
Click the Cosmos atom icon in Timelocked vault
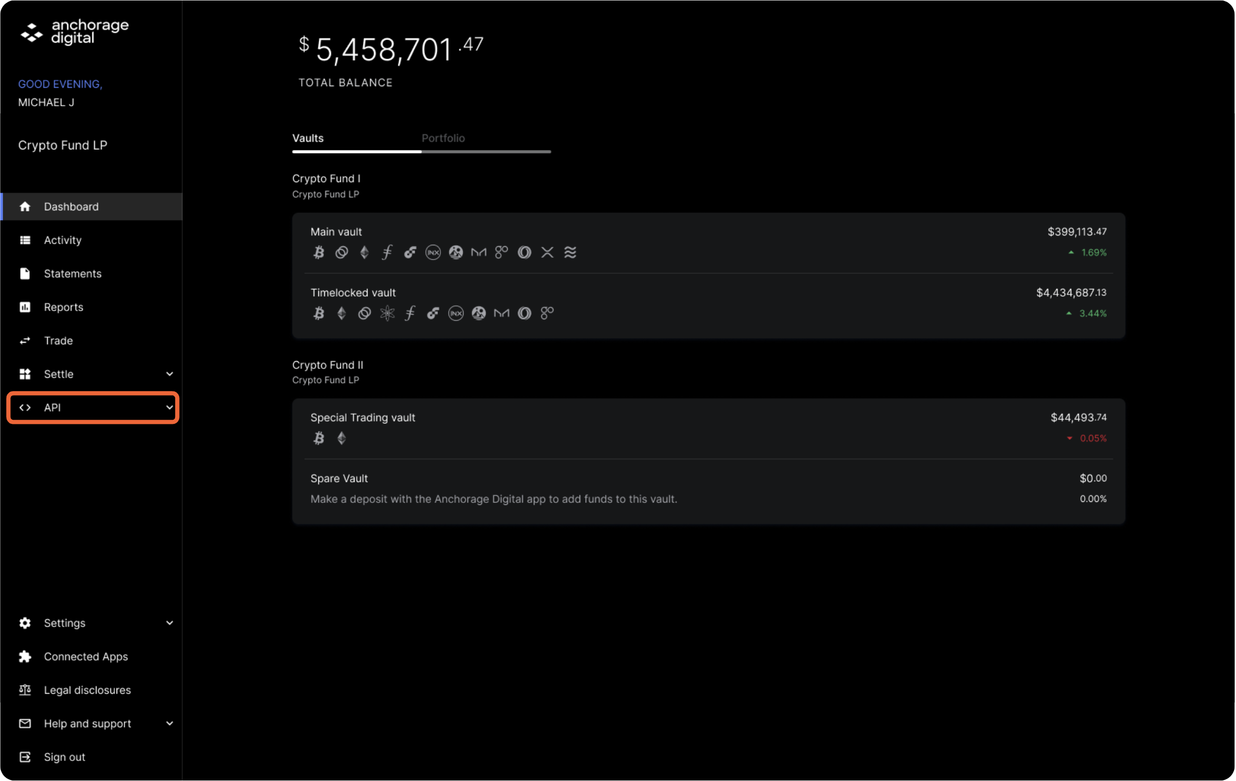tap(388, 313)
